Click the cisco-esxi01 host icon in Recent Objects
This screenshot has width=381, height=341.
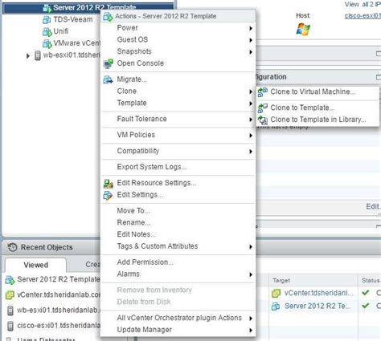tap(10, 326)
